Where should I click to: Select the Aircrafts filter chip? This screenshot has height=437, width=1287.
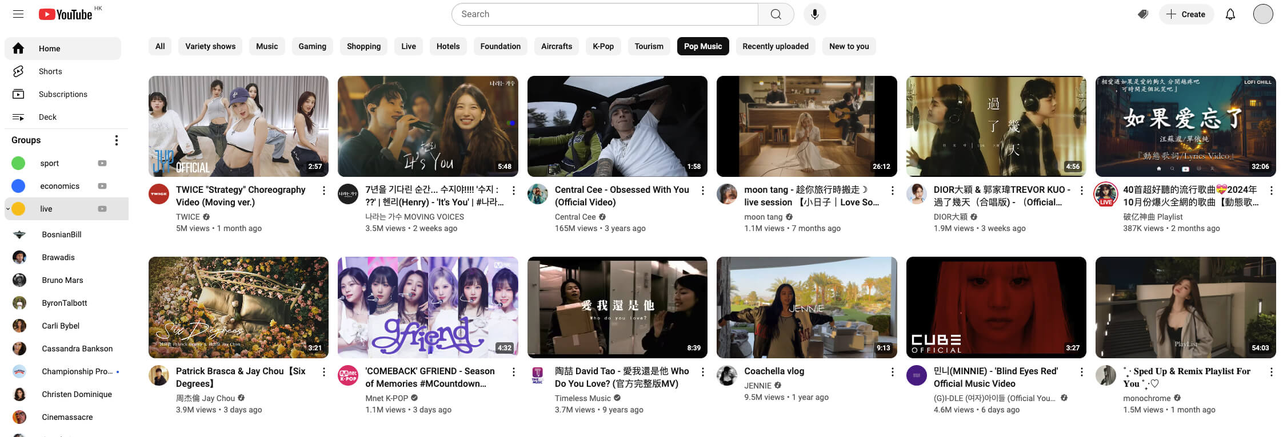tap(557, 46)
